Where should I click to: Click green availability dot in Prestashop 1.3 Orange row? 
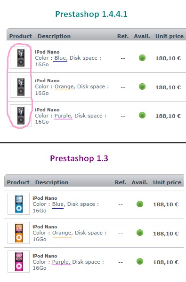[x=140, y=233]
